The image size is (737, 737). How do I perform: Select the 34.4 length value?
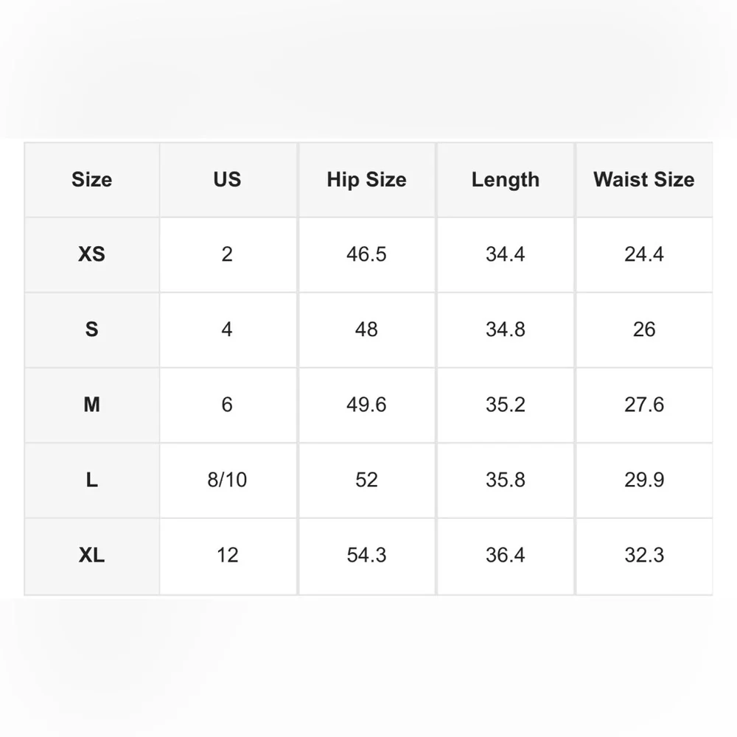point(506,254)
